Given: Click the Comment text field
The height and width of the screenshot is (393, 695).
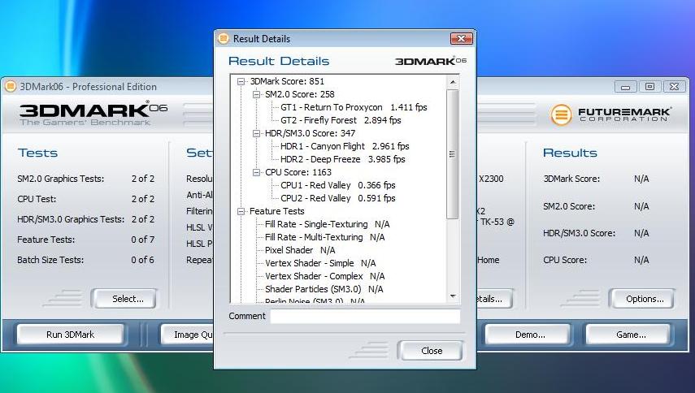Looking at the screenshot, I should [x=365, y=317].
